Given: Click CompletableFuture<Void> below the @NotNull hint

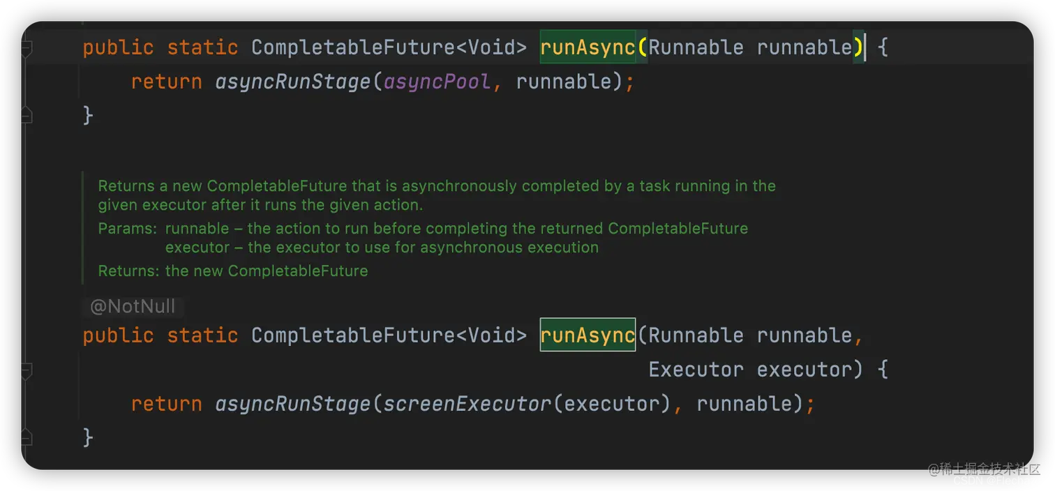Looking at the screenshot, I should (x=389, y=335).
